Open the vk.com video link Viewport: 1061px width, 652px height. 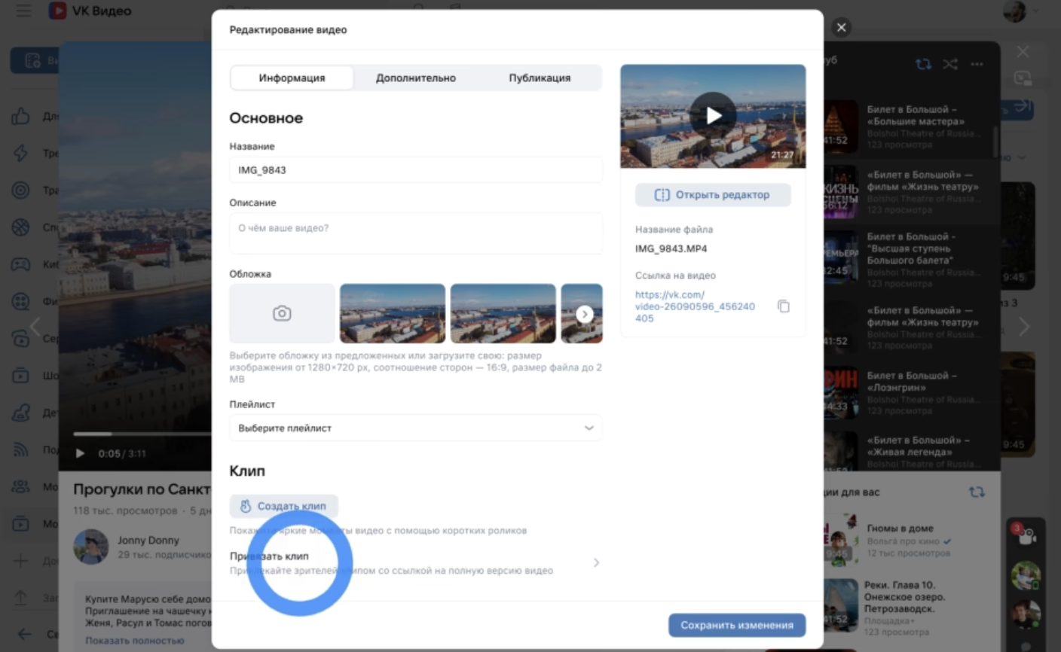pos(695,306)
